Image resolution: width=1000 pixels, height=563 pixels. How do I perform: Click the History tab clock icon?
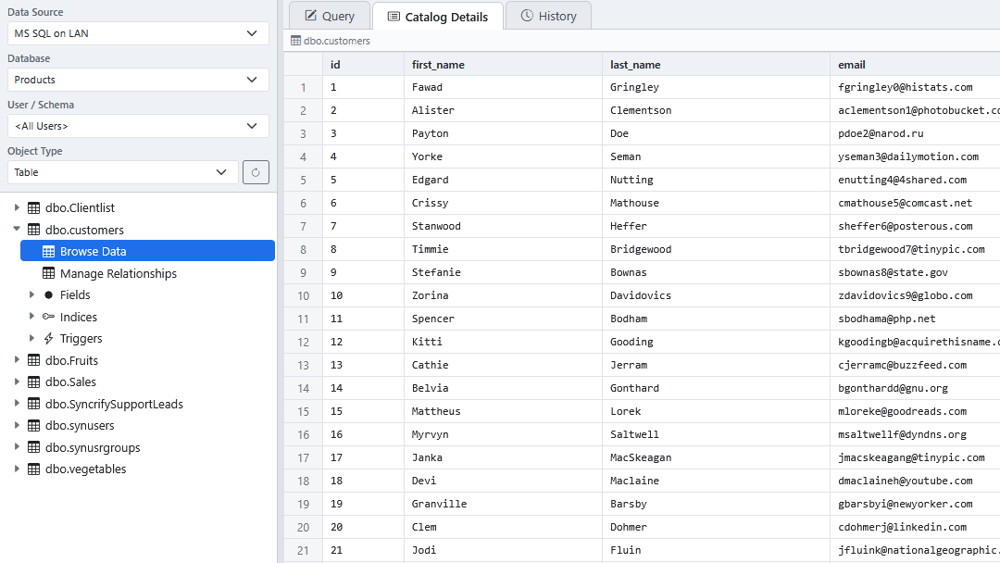pos(527,16)
